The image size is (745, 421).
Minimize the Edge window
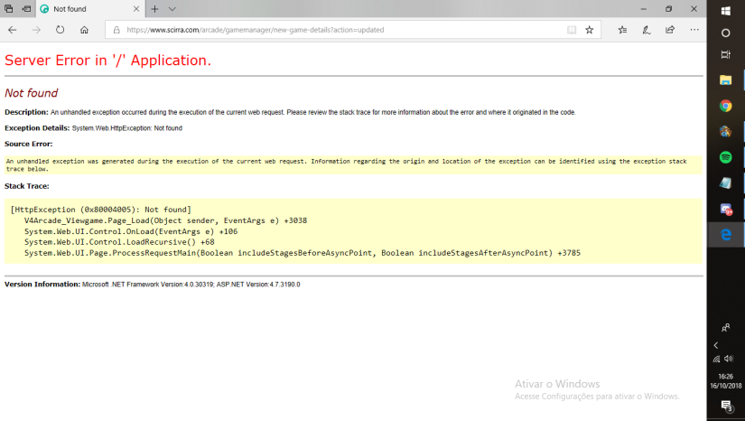click(644, 9)
